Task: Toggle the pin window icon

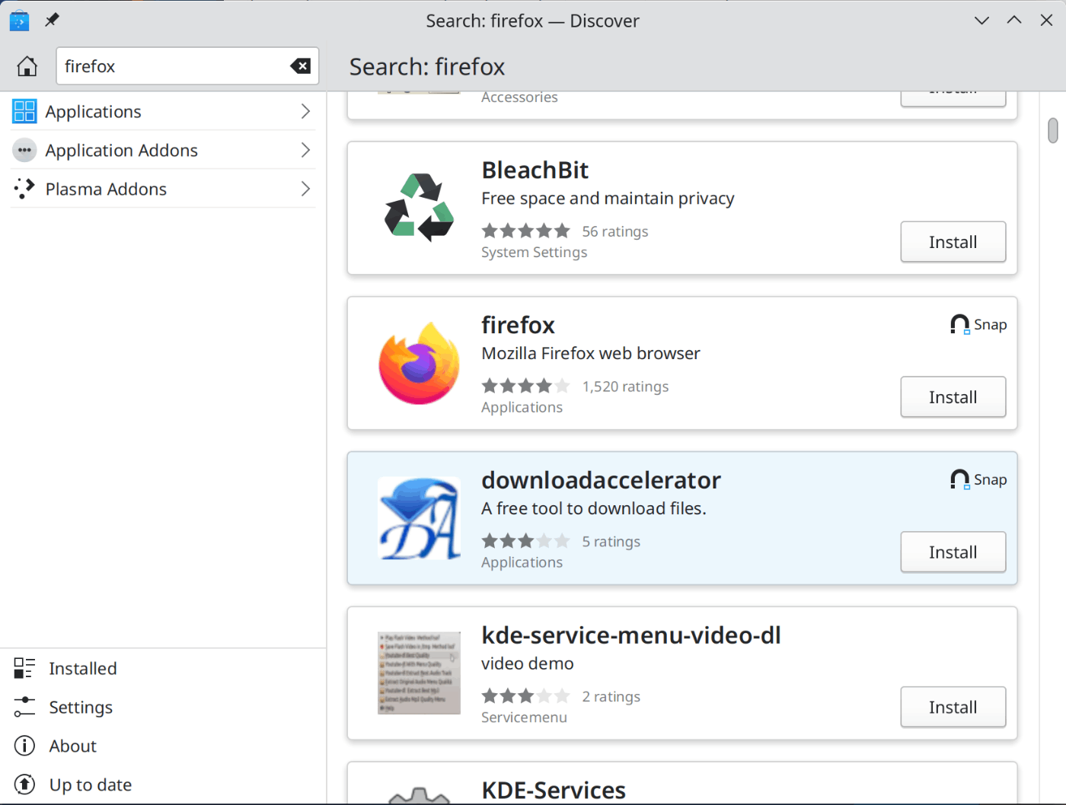Action: tap(52, 20)
